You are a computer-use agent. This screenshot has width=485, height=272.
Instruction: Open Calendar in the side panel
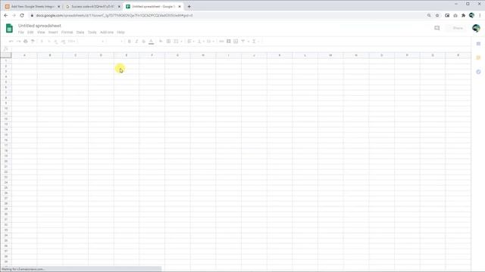pos(478,44)
